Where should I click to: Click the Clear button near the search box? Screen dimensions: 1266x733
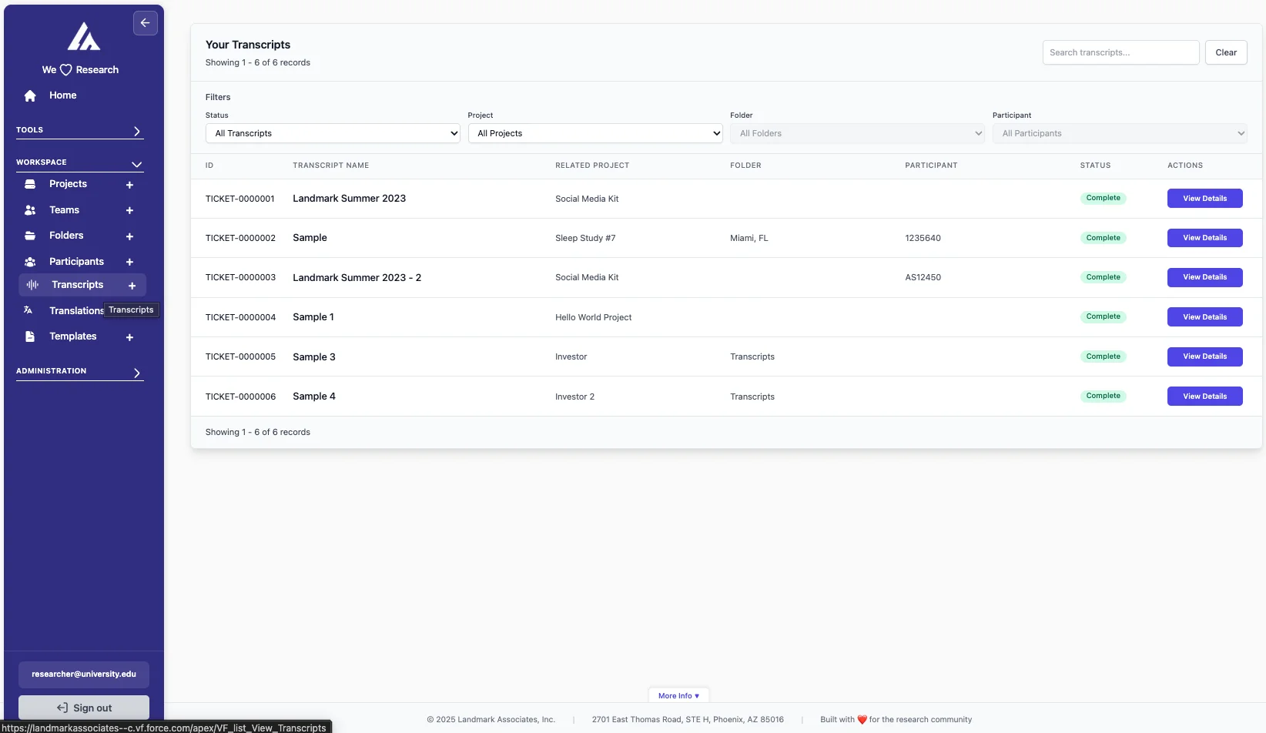(1226, 52)
